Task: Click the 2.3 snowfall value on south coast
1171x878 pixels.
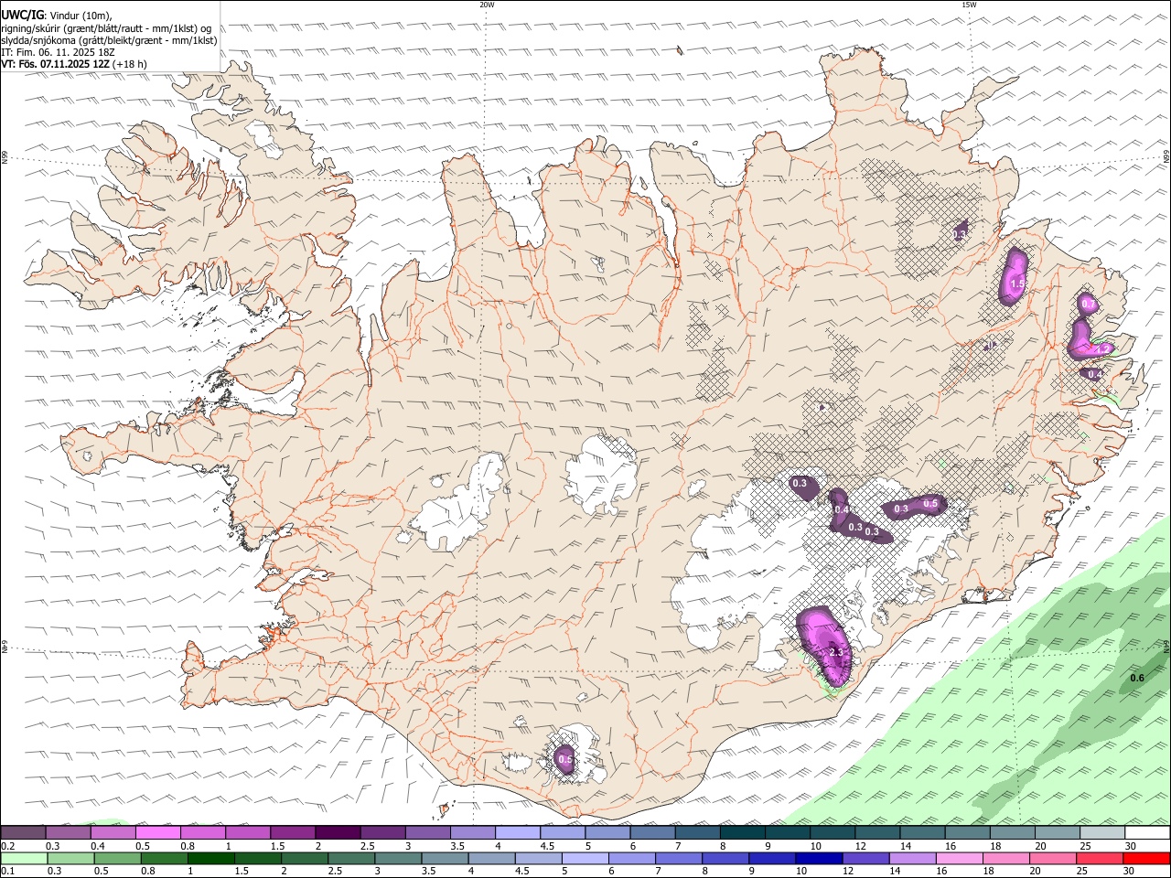Action: coord(835,652)
